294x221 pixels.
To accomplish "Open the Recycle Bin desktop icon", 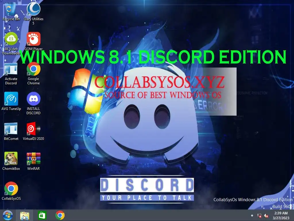I will coord(11,11).
